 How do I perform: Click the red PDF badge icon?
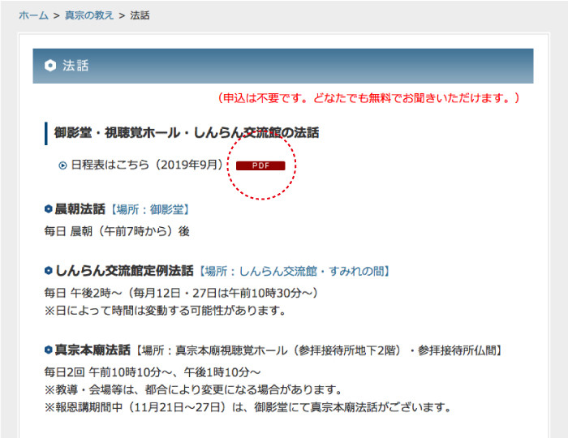[x=260, y=165]
